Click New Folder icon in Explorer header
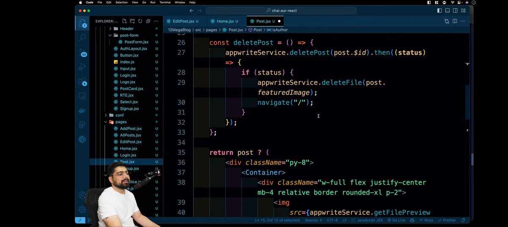 point(132,21)
